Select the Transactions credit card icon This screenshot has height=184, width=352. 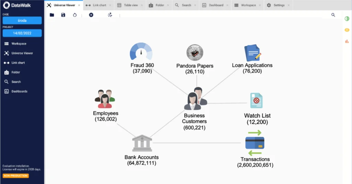[255, 142]
